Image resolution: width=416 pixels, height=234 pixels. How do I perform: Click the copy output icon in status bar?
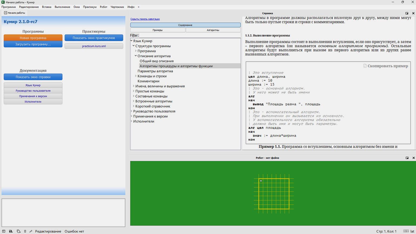click(18, 231)
